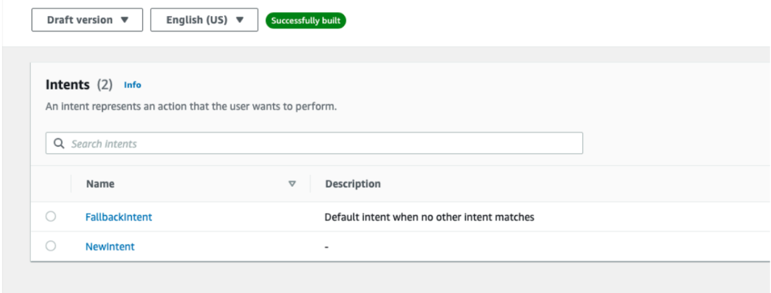This screenshot has width=771, height=293.
Task: Open the Draft version label dropdown
Action: point(80,20)
